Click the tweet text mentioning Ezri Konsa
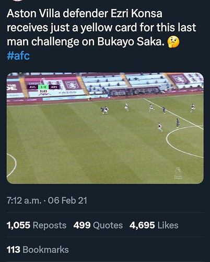210x262 pixels. click(101, 28)
